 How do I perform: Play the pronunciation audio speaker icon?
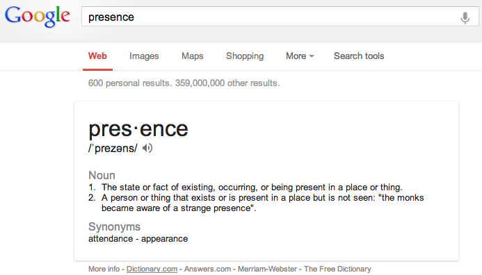coord(147,148)
